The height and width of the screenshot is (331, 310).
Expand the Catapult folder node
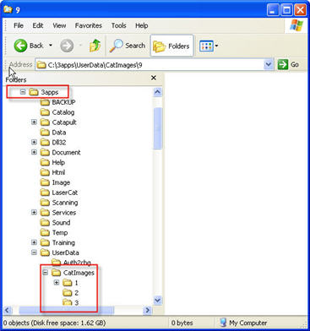coord(34,122)
